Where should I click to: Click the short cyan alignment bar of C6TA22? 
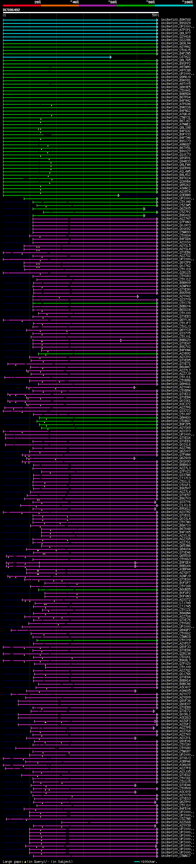(x=57, y=57)
